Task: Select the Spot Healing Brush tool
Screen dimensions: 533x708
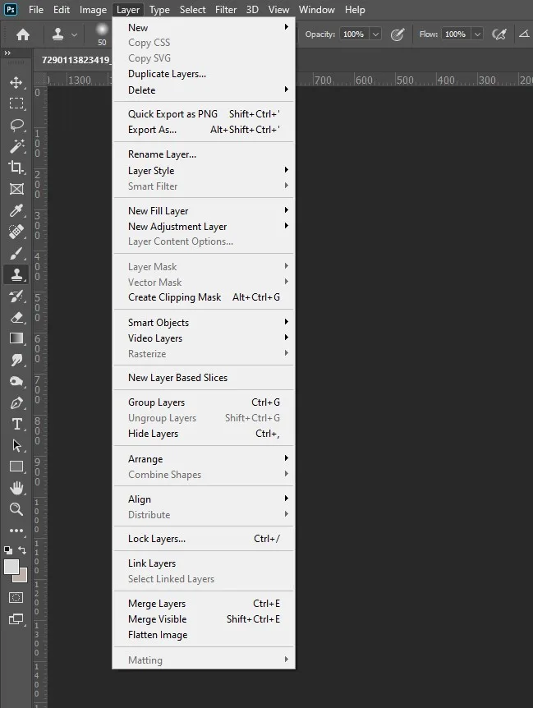Action: click(16, 232)
